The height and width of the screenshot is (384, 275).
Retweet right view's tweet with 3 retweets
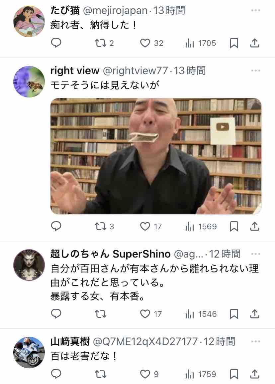(x=104, y=227)
